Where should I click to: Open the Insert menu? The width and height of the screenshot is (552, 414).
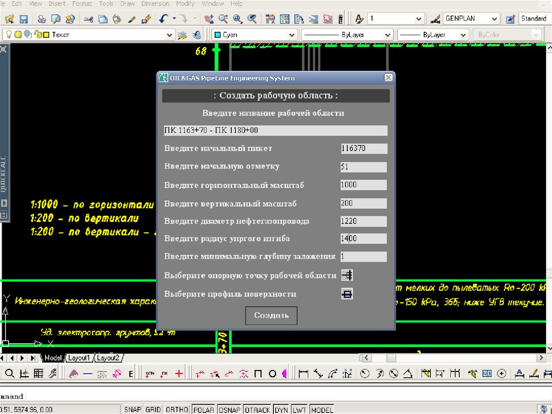click(57, 4)
